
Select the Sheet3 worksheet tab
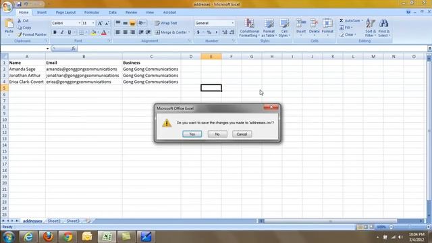point(73,221)
